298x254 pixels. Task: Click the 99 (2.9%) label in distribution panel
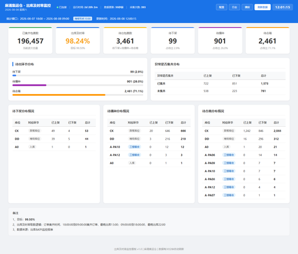tap(136, 72)
